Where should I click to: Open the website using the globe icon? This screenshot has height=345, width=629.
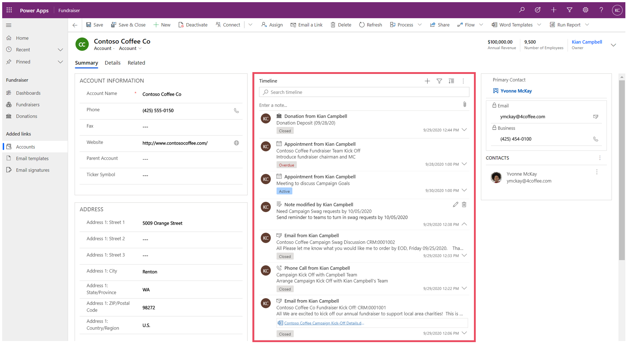coord(236,143)
